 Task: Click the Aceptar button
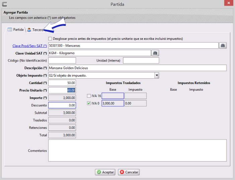tap(105, 172)
